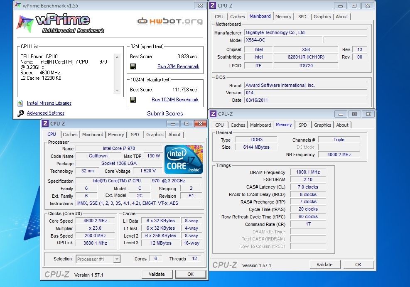Click the Intel Core i7 inside logo

tap(184, 159)
